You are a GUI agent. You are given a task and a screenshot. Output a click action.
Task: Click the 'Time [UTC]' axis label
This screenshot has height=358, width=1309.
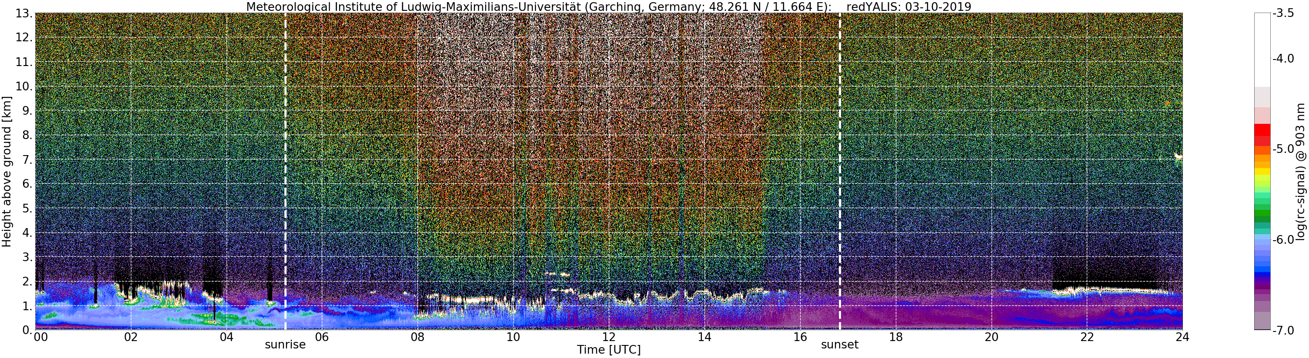[x=609, y=350]
